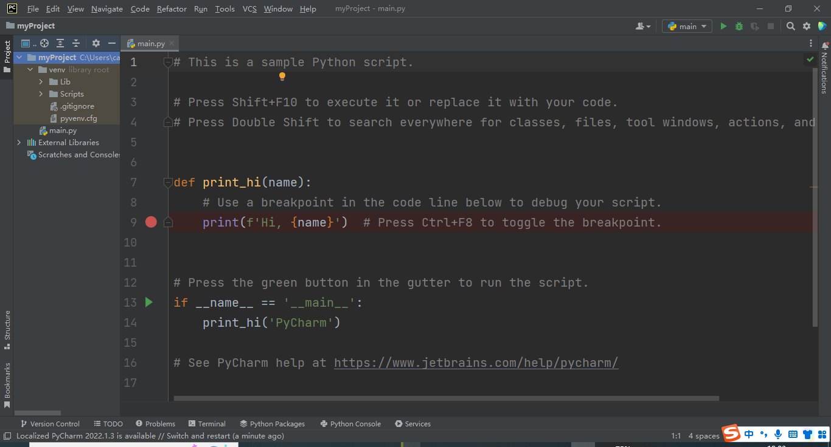
Task: Select the main.py editor tab
Action: coord(151,43)
